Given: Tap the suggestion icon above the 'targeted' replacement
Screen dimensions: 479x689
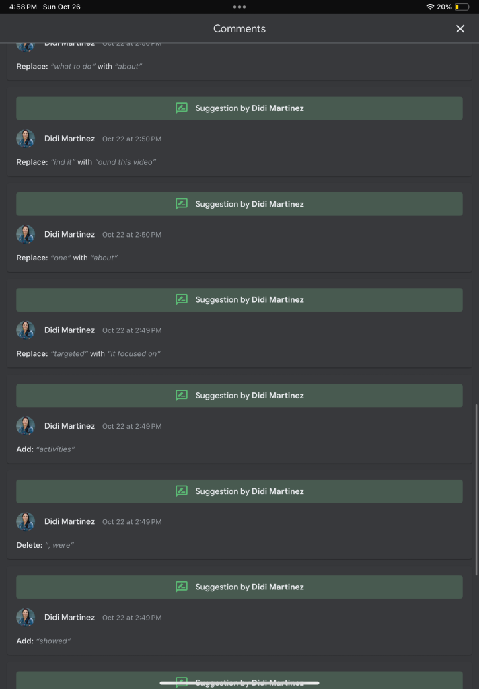Looking at the screenshot, I should click(x=182, y=299).
